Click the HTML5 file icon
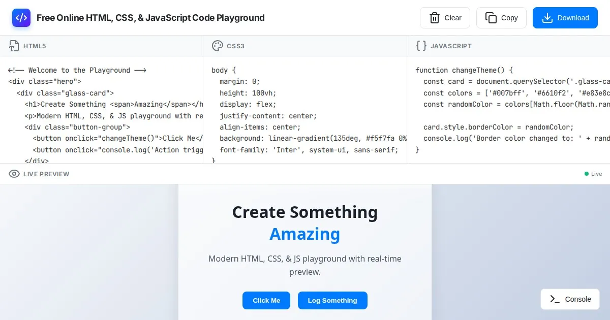The width and height of the screenshot is (610, 320). pos(14,46)
